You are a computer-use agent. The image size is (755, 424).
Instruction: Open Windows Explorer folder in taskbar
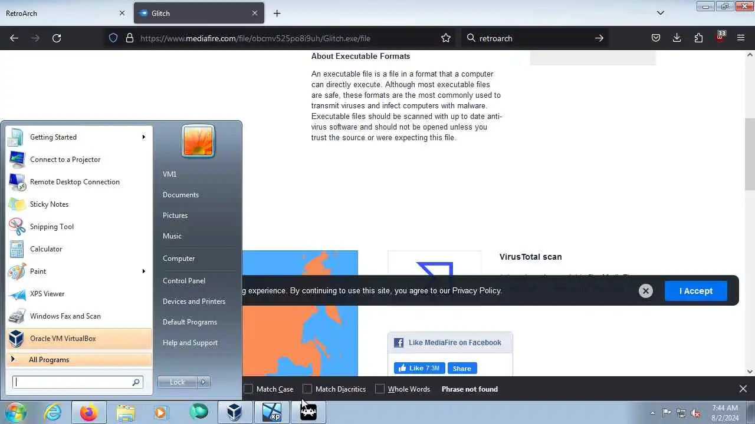pyautogui.click(x=126, y=412)
